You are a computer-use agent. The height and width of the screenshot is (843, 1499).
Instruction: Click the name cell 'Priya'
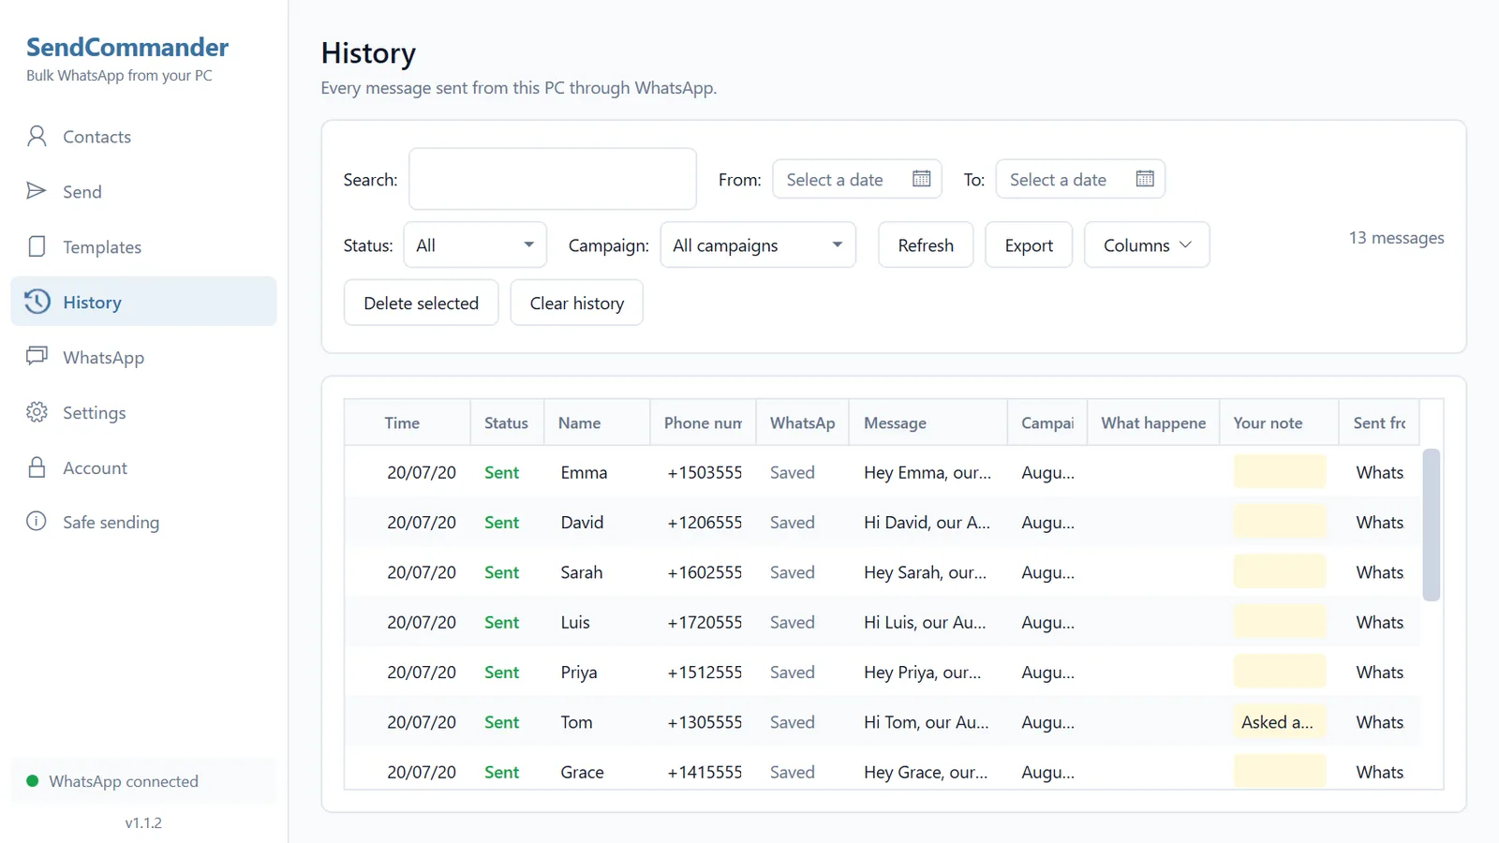pyautogui.click(x=579, y=673)
